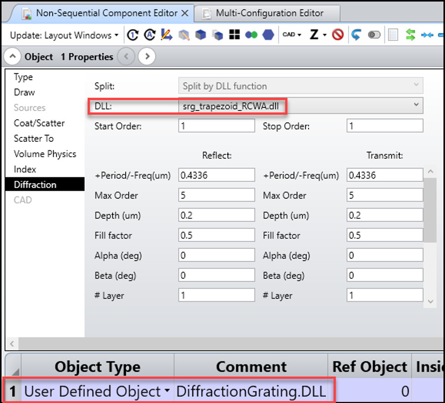Click the red prohibited-circle toolbar icon
Viewport: 445px width, 403px height.
tap(337, 35)
